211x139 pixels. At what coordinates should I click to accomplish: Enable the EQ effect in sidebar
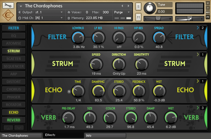14,36
